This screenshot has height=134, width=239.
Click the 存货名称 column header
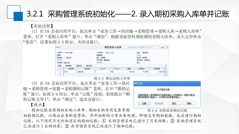[87, 69]
